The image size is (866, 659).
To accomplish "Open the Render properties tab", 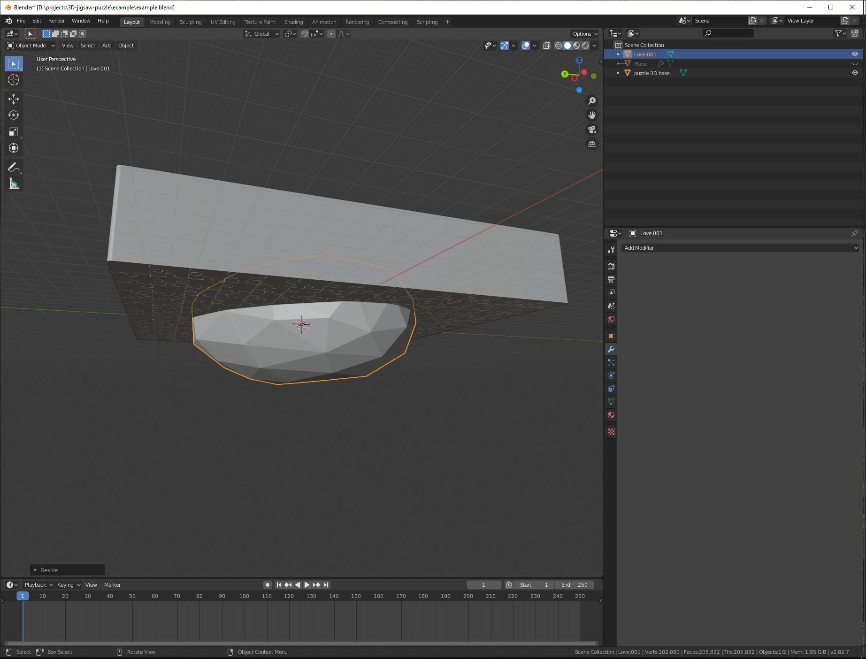I will pyautogui.click(x=611, y=266).
